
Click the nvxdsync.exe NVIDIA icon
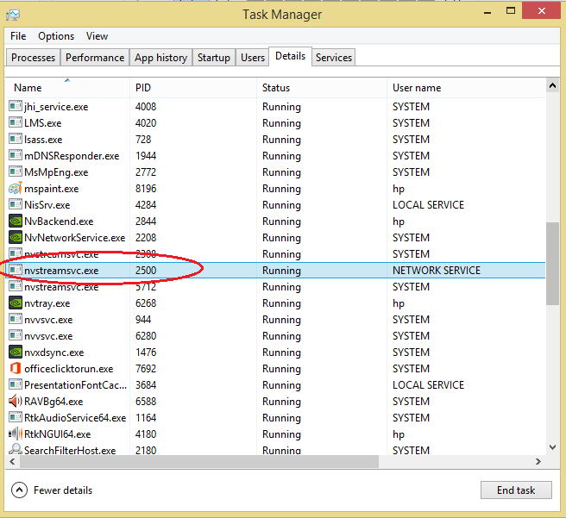tap(15, 353)
